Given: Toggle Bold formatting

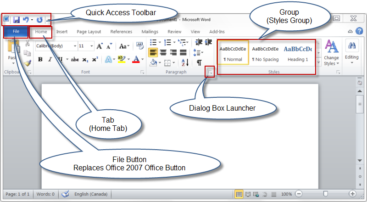Looking at the screenshot, I should [x=40, y=60].
